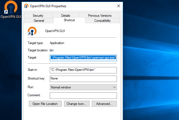The width and height of the screenshot is (179, 120).
Task: Click the Open File Location button
Action: (x=45, y=104)
